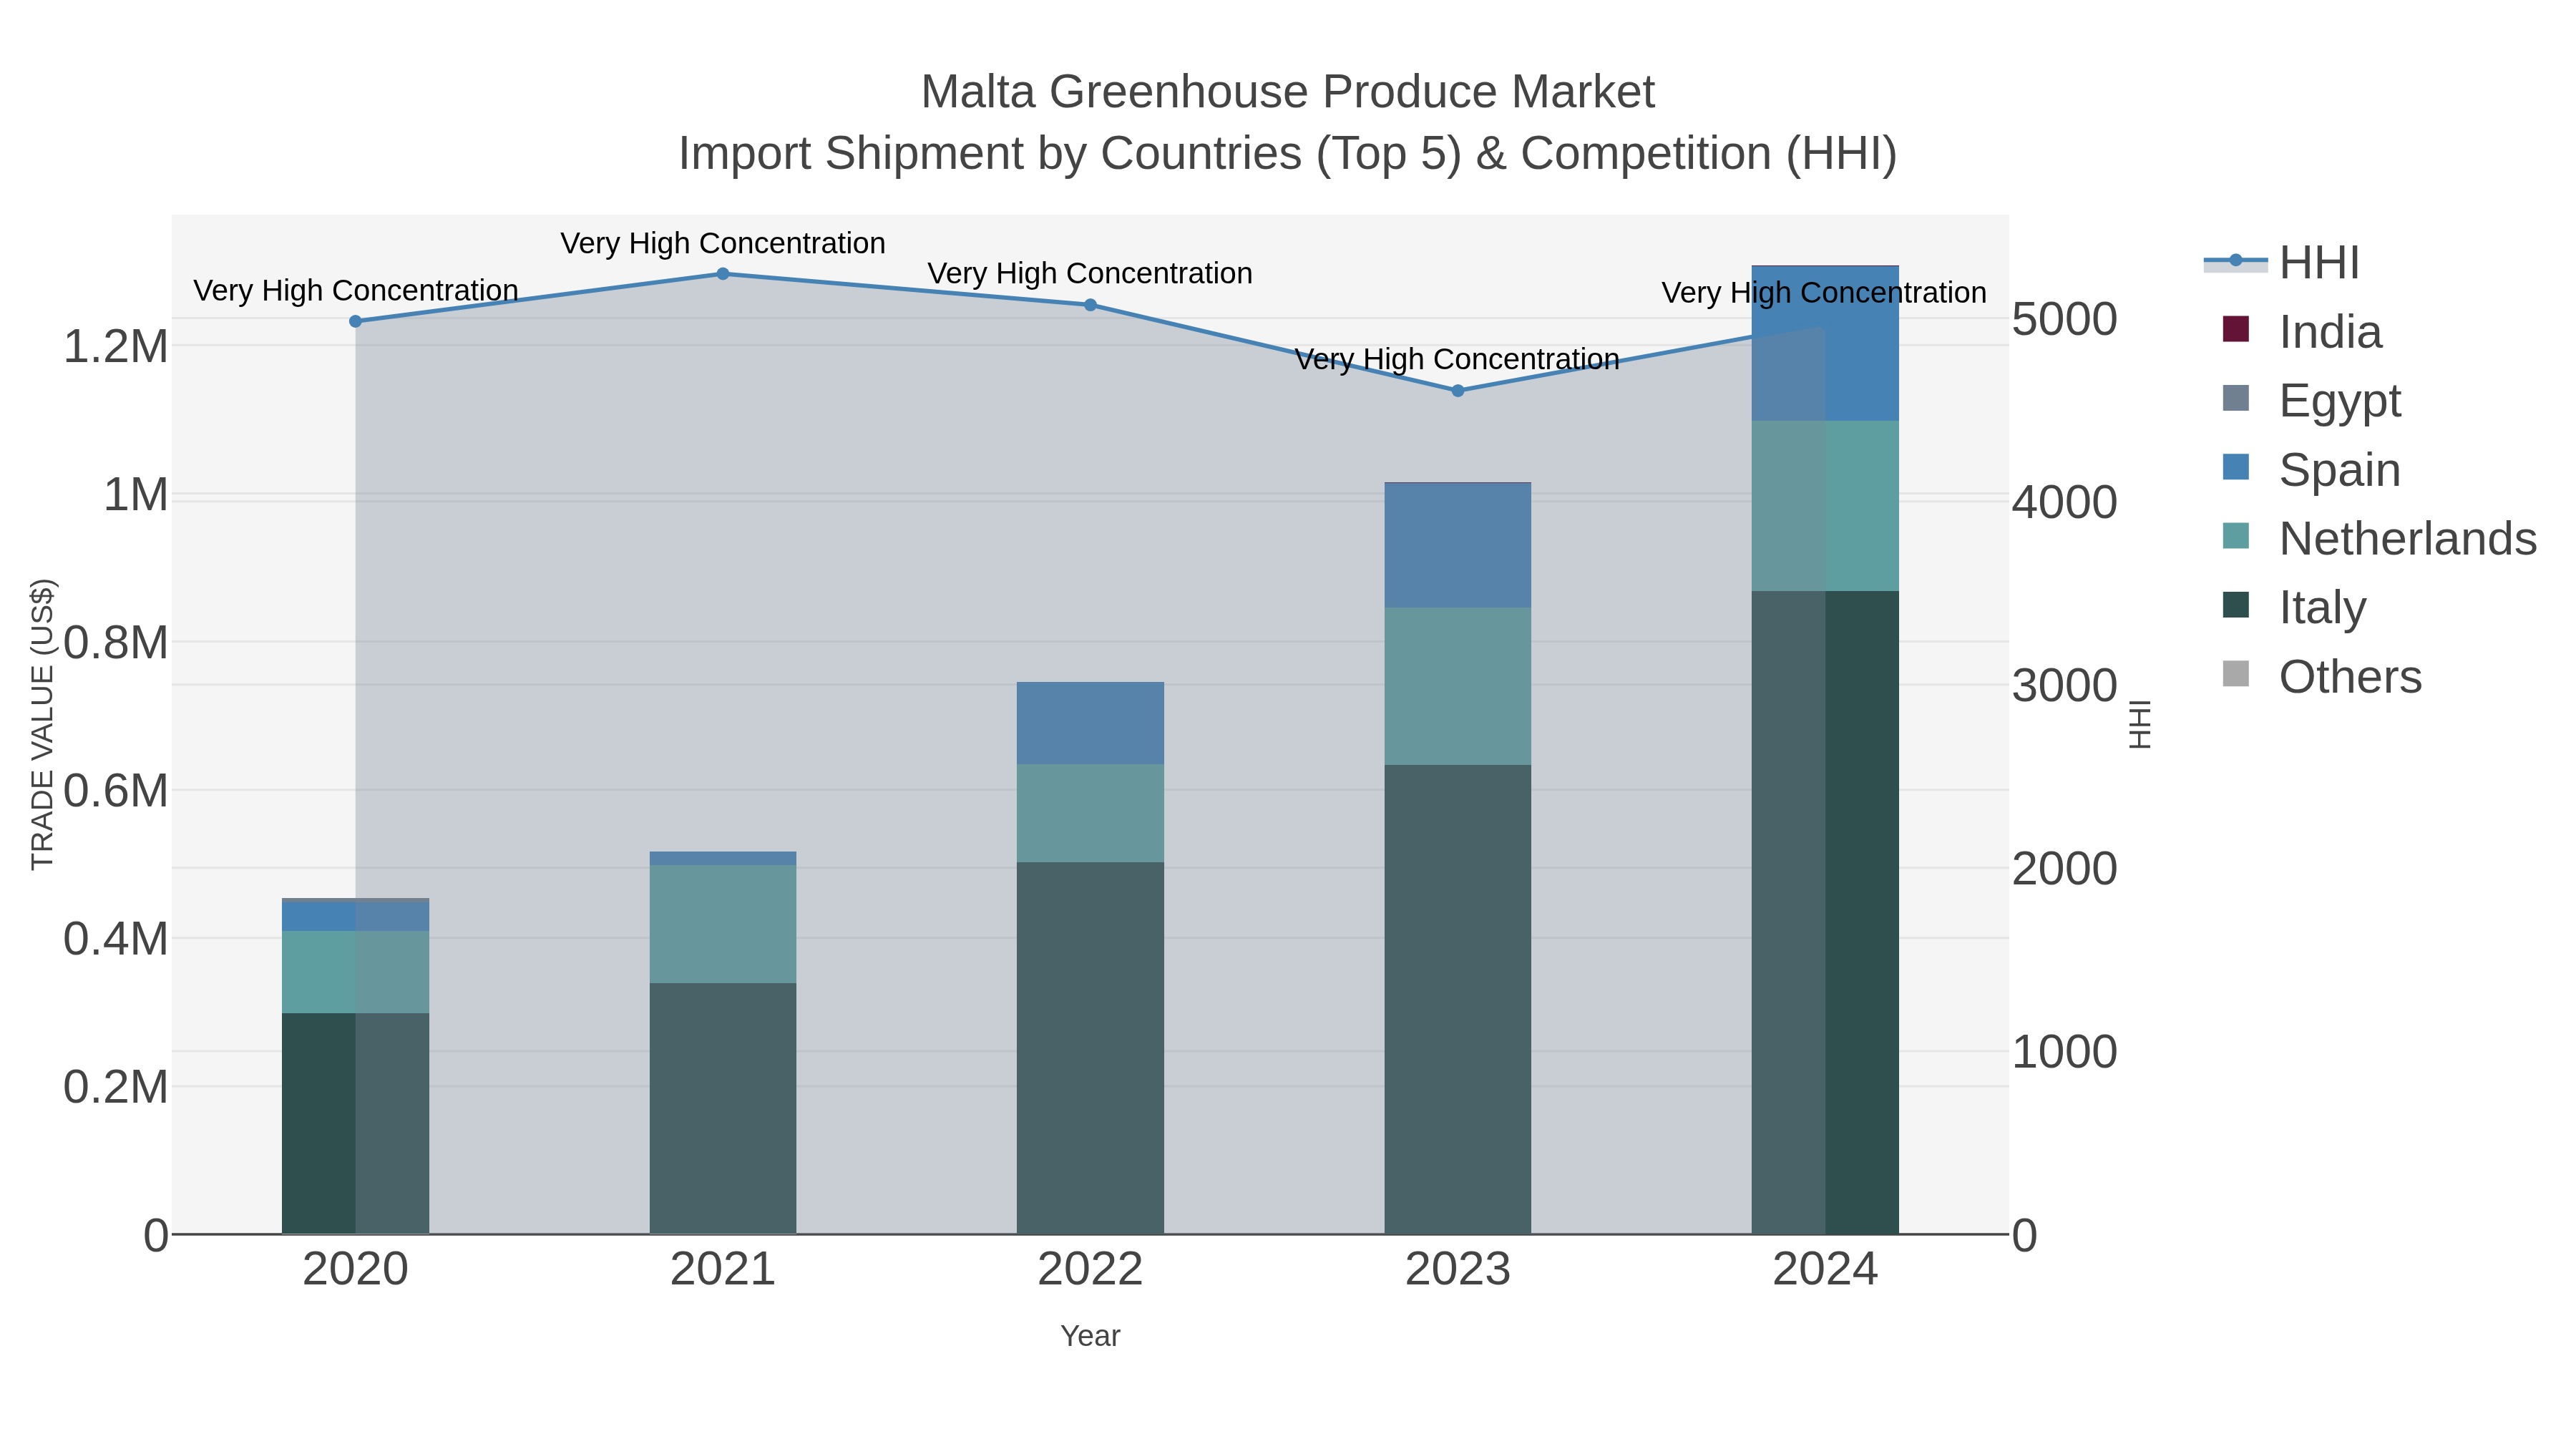Click the Import Shipment by Countries subtitle

[1288, 154]
